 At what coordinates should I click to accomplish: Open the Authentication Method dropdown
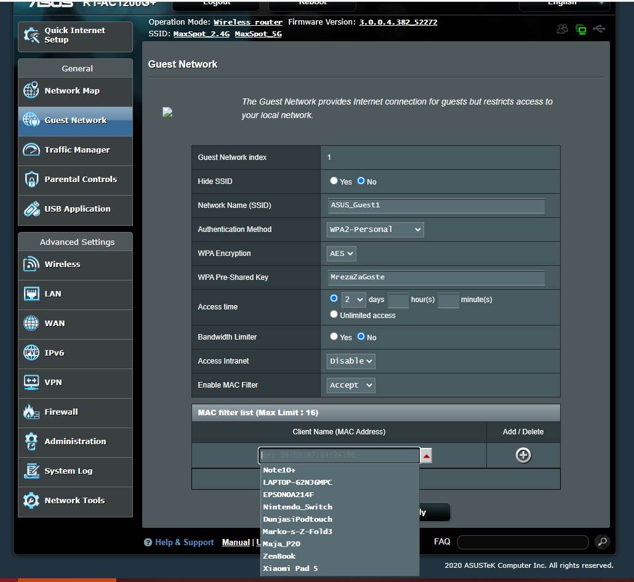[375, 229]
